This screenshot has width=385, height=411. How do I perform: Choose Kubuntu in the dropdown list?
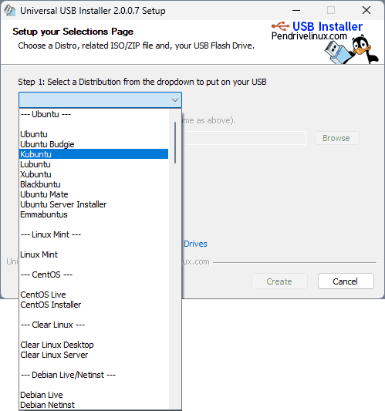(93, 154)
